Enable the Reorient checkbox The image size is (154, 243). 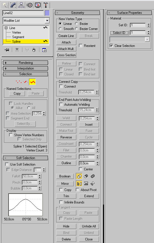[x=81, y=45]
